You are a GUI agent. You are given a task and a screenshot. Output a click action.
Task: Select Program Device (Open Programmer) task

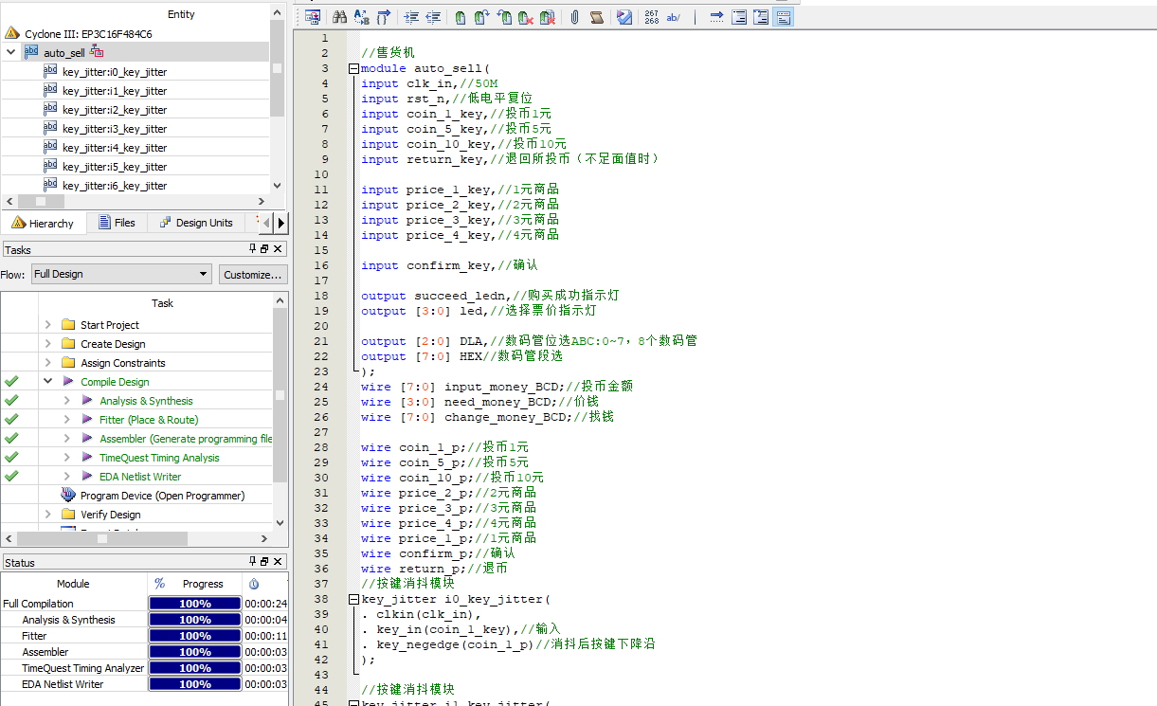coord(162,496)
